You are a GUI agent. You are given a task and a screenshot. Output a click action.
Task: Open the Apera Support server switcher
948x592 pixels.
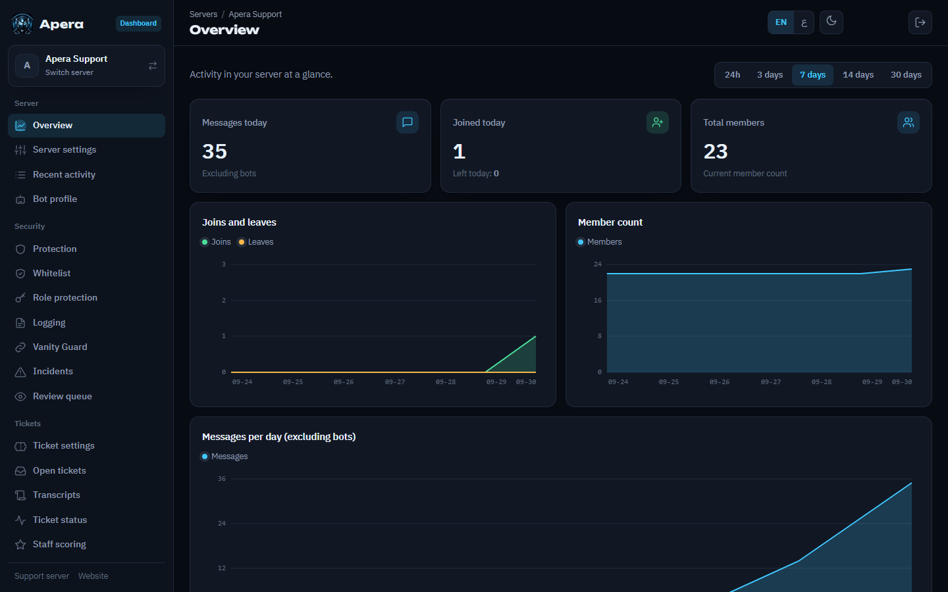tap(86, 66)
